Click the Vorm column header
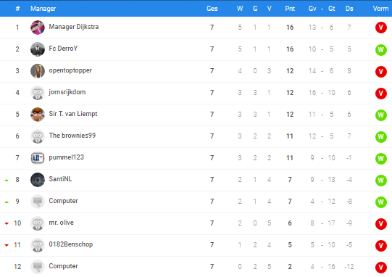The image size is (392, 277). click(380, 9)
